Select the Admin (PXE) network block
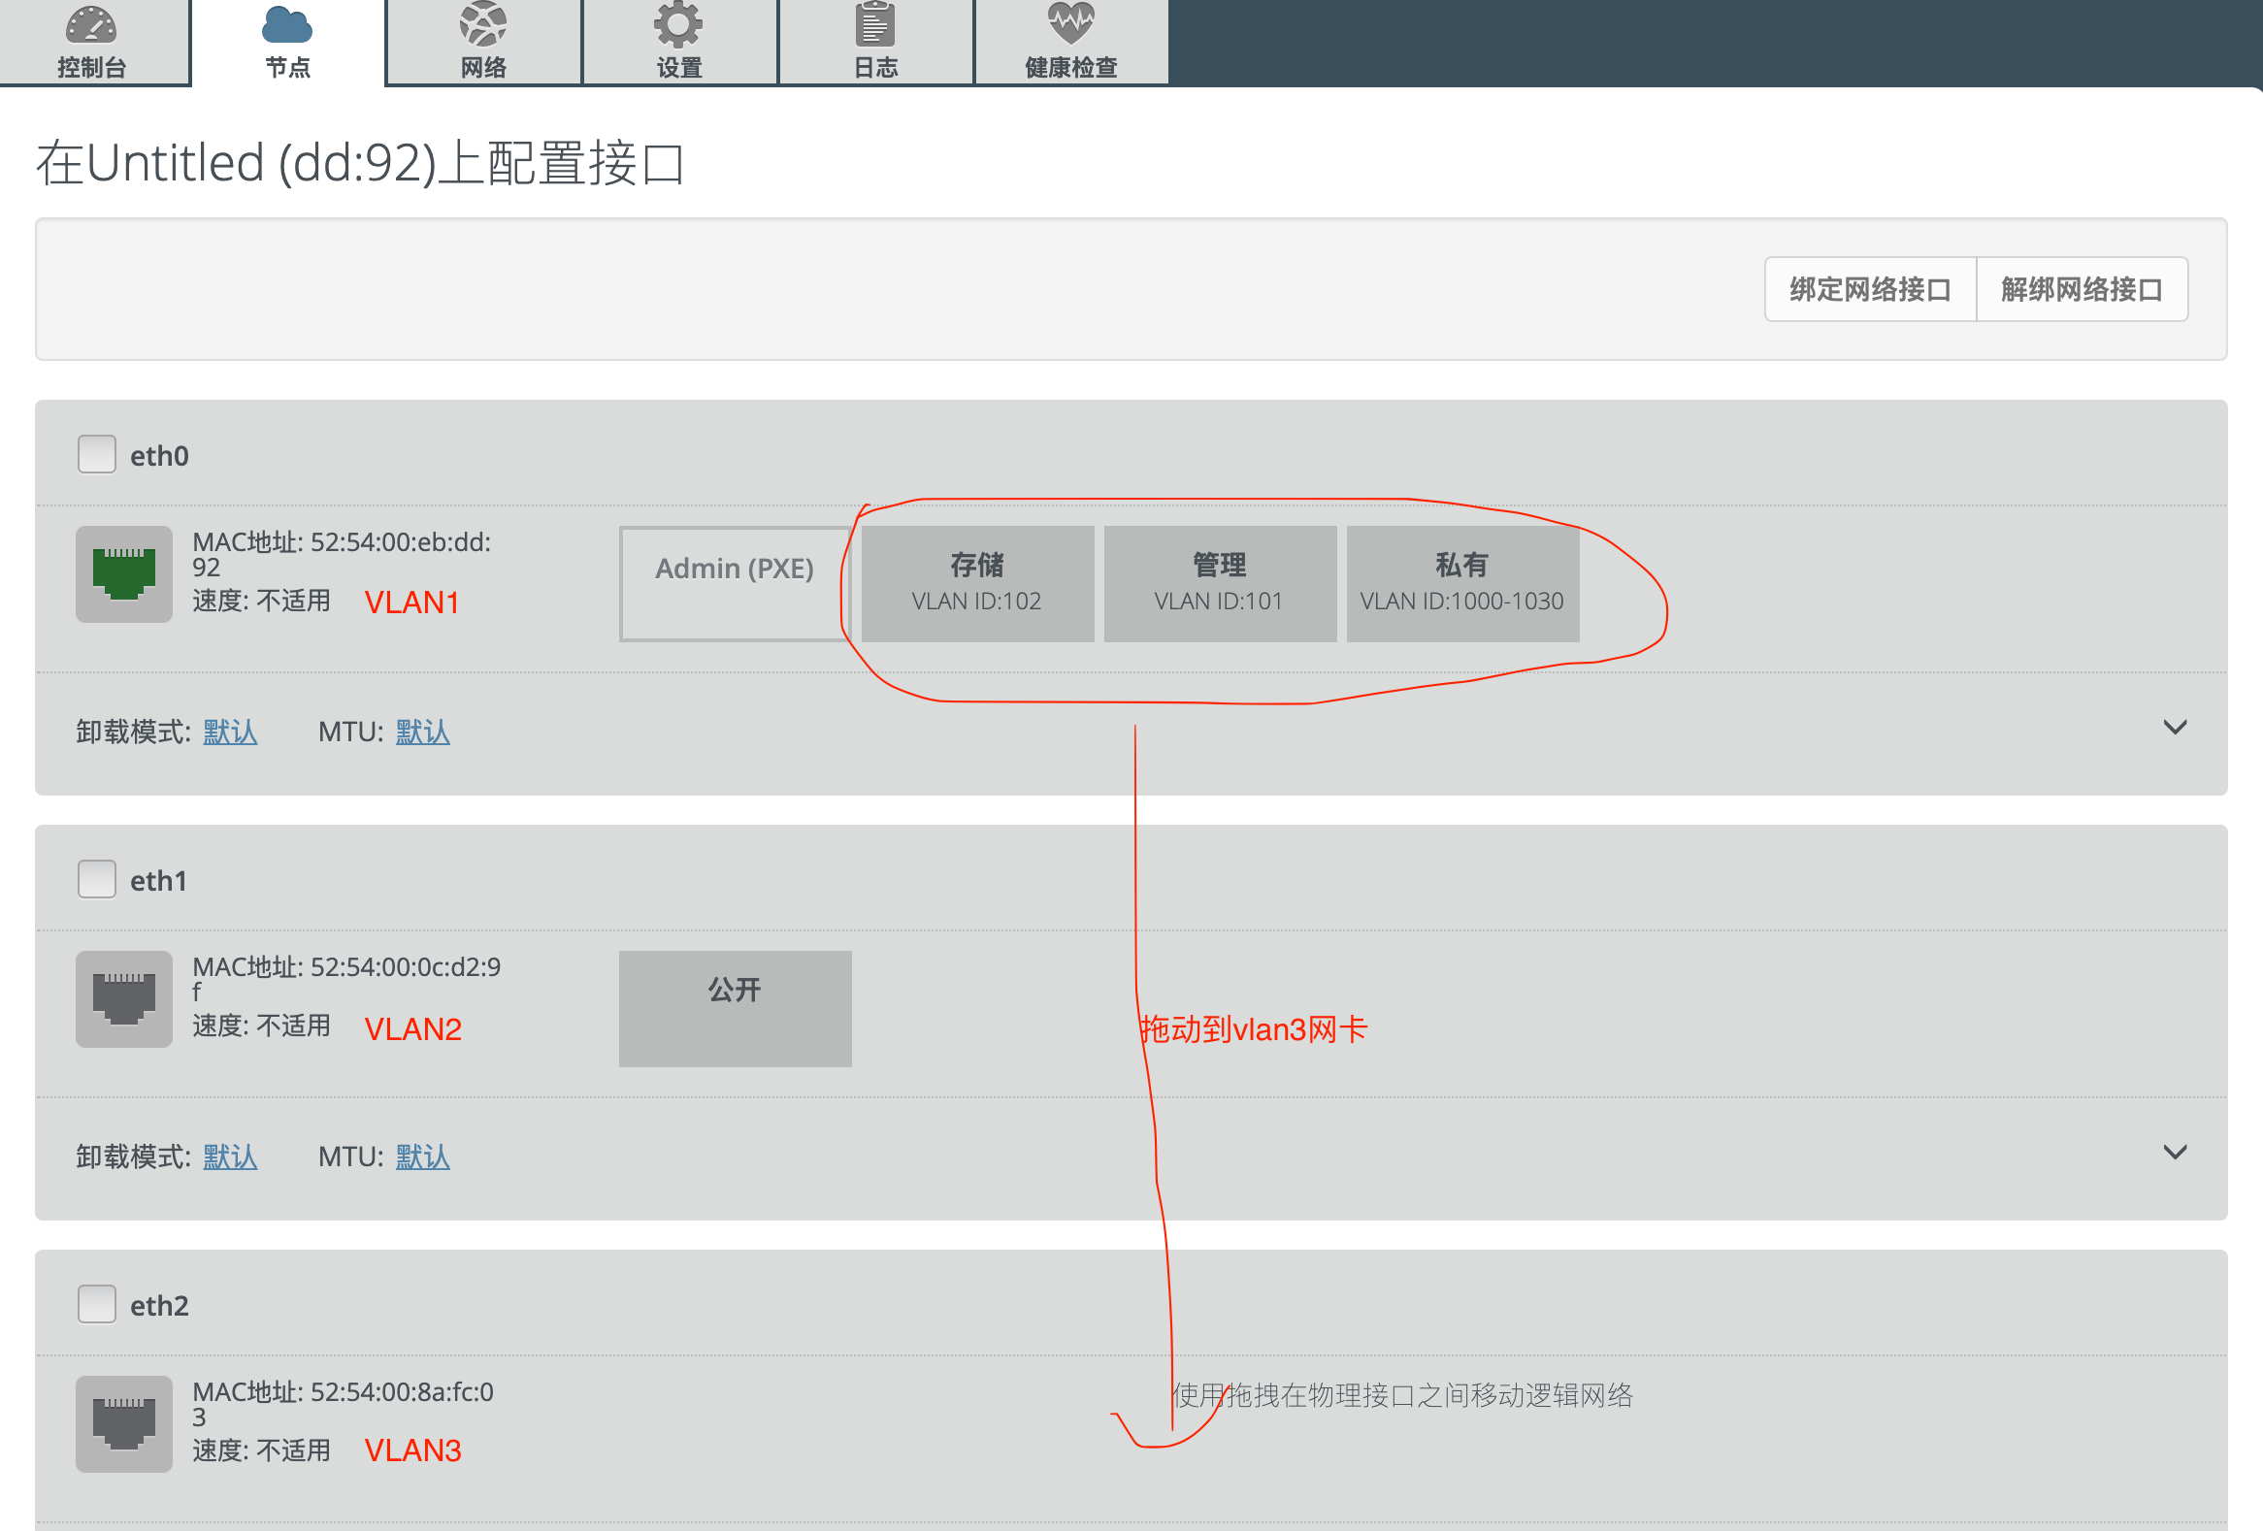This screenshot has width=2263, height=1531. coord(736,584)
